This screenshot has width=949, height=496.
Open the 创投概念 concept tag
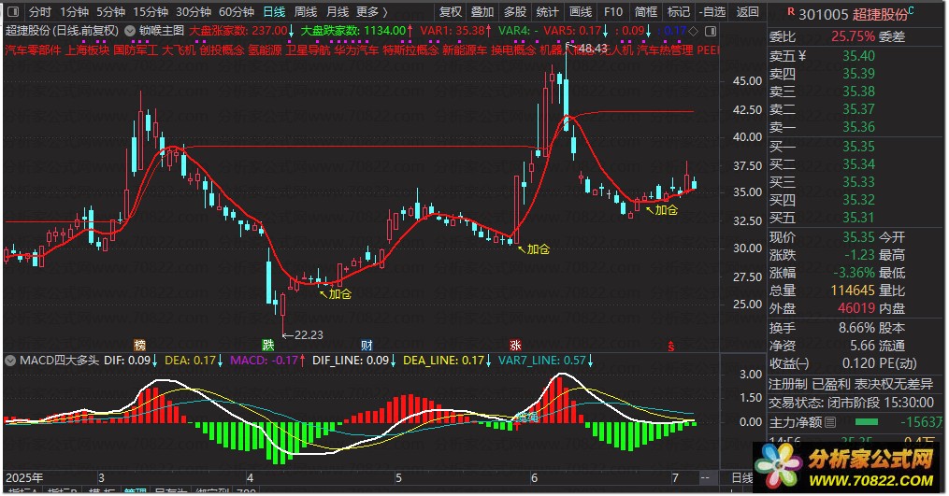pos(222,50)
